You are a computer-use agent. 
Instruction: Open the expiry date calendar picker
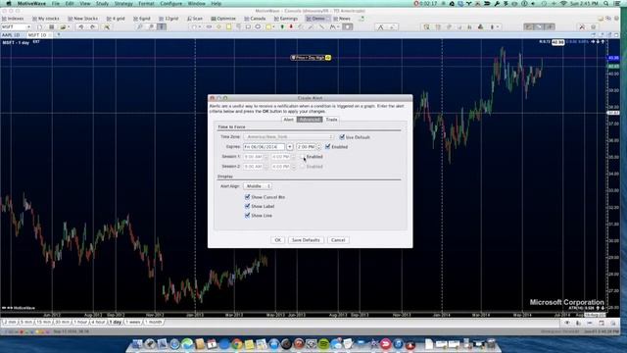[x=290, y=147]
